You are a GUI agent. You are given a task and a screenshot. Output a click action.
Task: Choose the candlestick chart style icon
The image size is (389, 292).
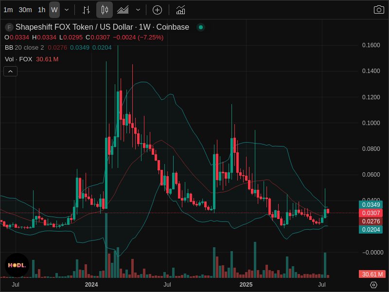105,10
